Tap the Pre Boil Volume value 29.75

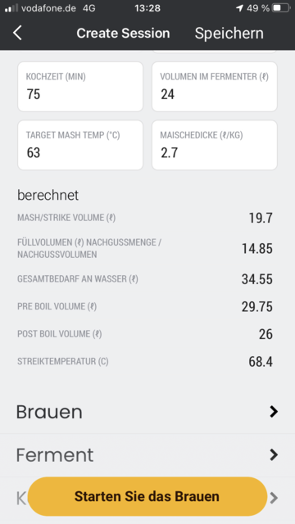[x=256, y=306]
